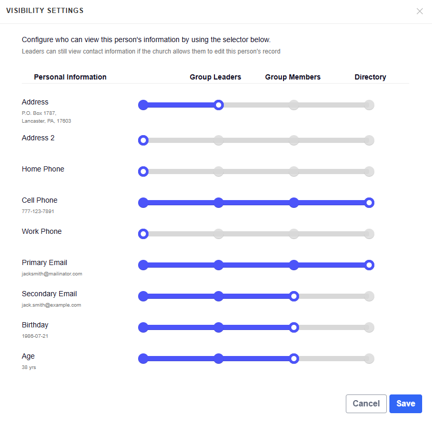Set Address 2 visibility to Directory
This screenshot has height=422, width=432.
point(369,140)
